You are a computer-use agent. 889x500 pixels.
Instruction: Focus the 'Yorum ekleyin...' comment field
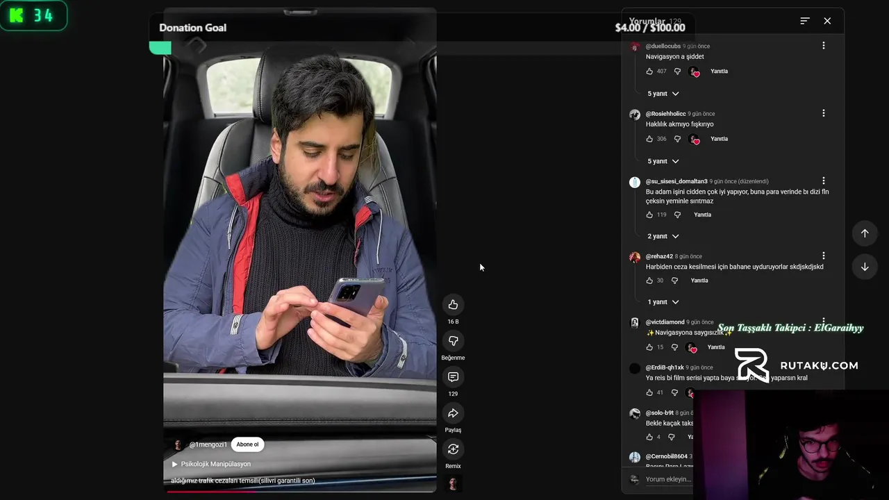click(x=669, y=479)
